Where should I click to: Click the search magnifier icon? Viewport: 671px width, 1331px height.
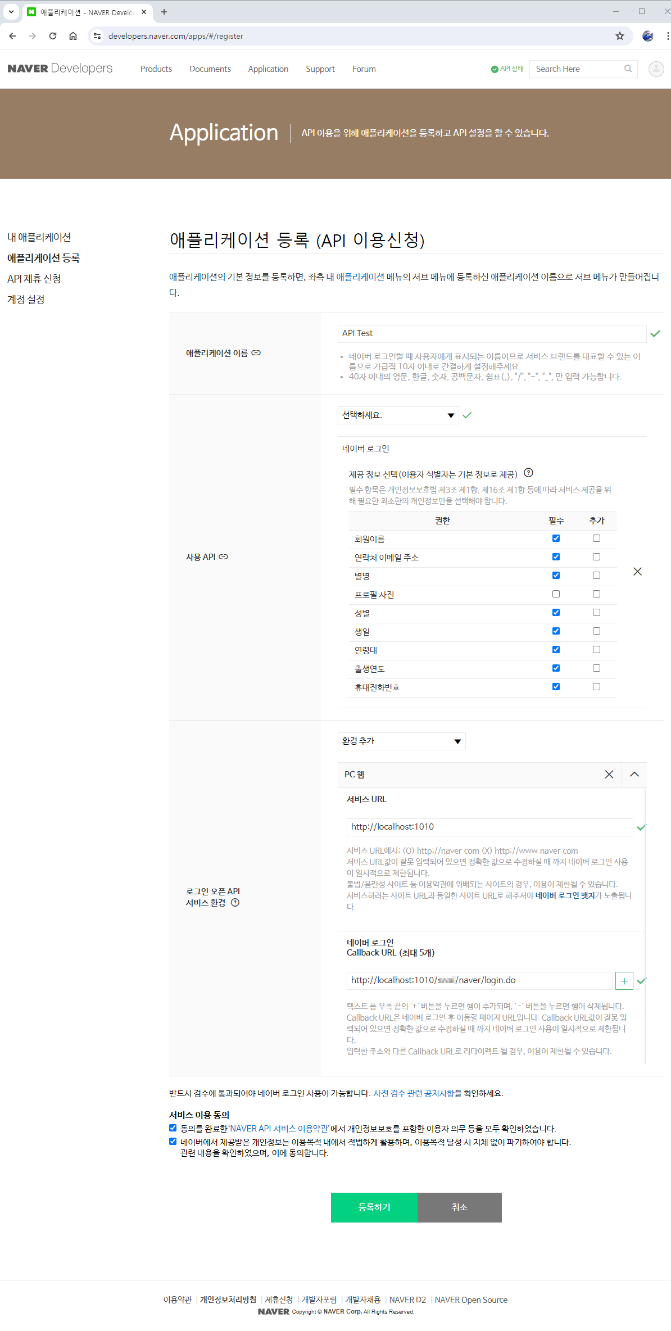click(628, 69)
